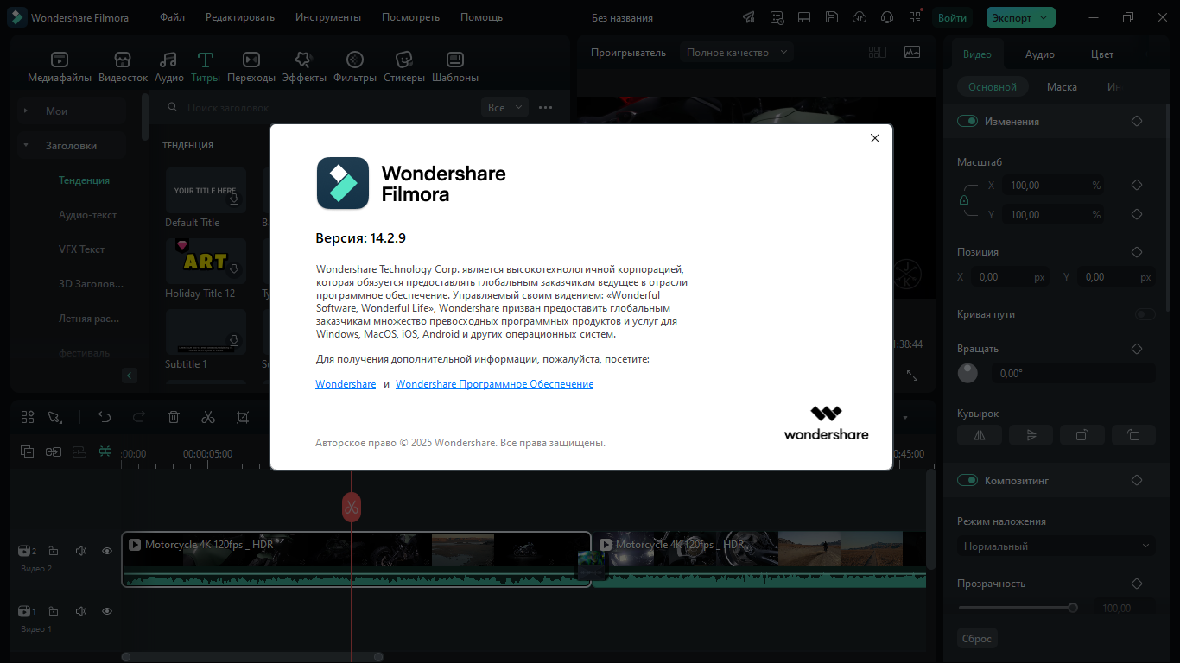Open the Инструменты menu
1180x663 pixels.
coord(328,17)
